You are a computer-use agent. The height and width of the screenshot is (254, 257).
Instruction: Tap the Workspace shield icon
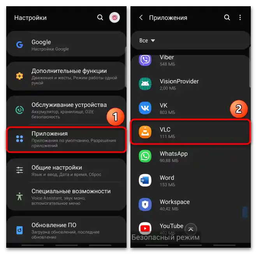coord(145,205)
